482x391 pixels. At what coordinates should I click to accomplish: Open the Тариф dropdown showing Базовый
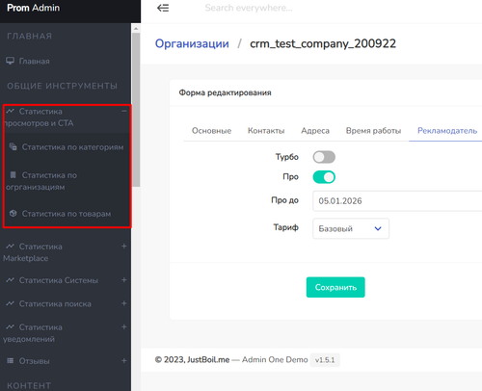coord(351,228)
